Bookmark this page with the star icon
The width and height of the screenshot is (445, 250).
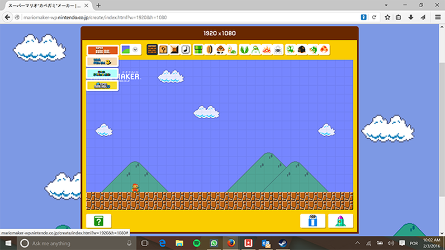click(x=388, y=17)
